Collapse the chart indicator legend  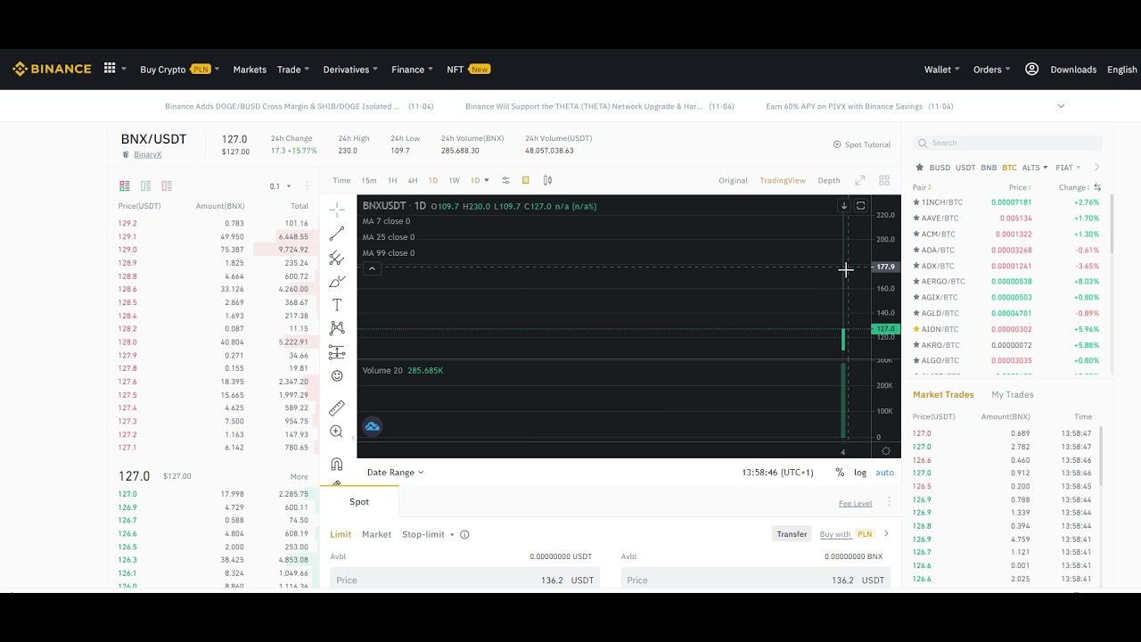click(372, 268)
